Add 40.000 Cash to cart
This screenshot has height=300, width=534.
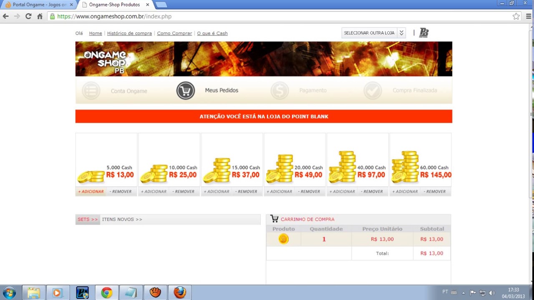(342, 192)
